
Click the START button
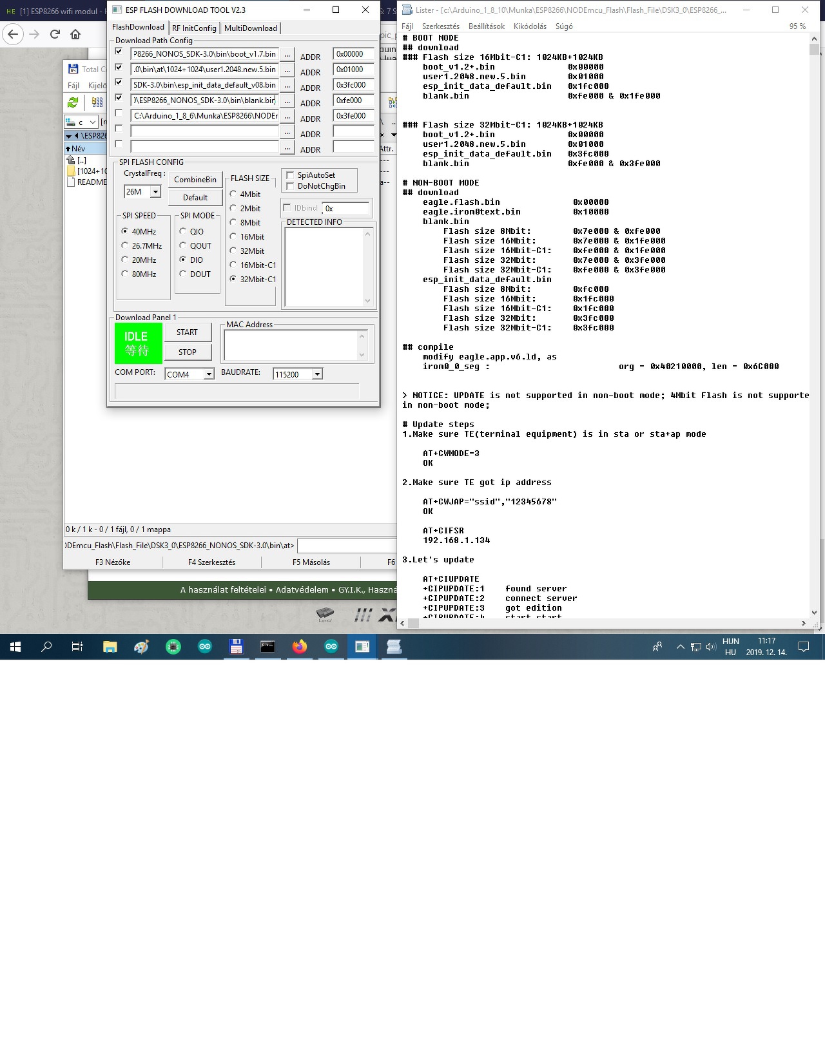click(187, 332)
